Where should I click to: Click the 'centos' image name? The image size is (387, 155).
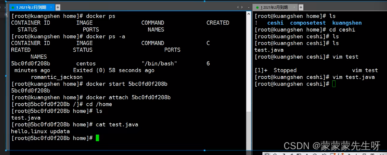(86, 64)
